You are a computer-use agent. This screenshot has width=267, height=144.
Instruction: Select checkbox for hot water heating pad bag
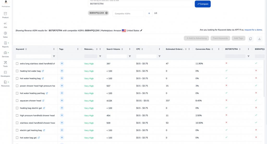coord(17,93)
